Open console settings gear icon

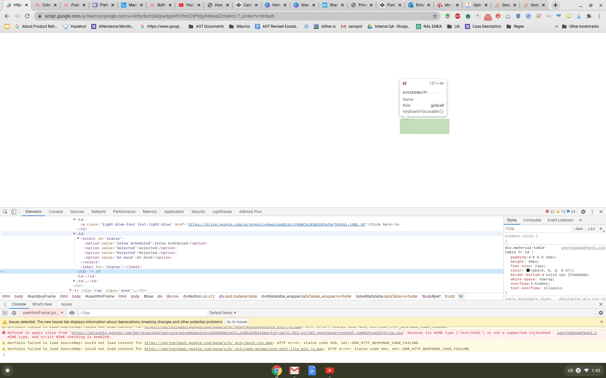coord(601,313)
